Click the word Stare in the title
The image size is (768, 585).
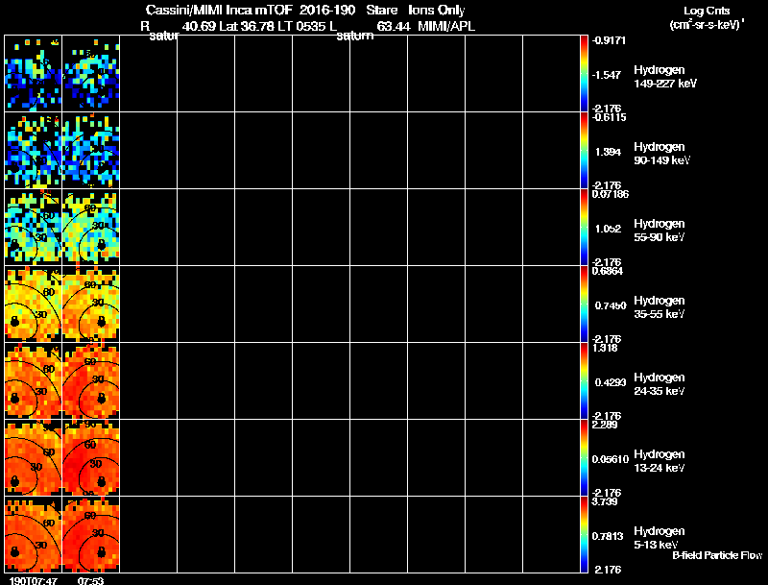tap(381, 11)
